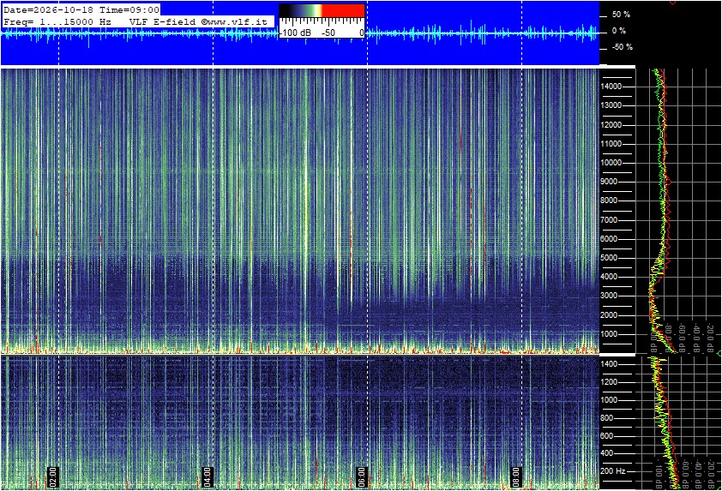Click the 08:00 time marker label
Image resolution: width=722 pixels, height=491 pixels.
tap(515, 476)
